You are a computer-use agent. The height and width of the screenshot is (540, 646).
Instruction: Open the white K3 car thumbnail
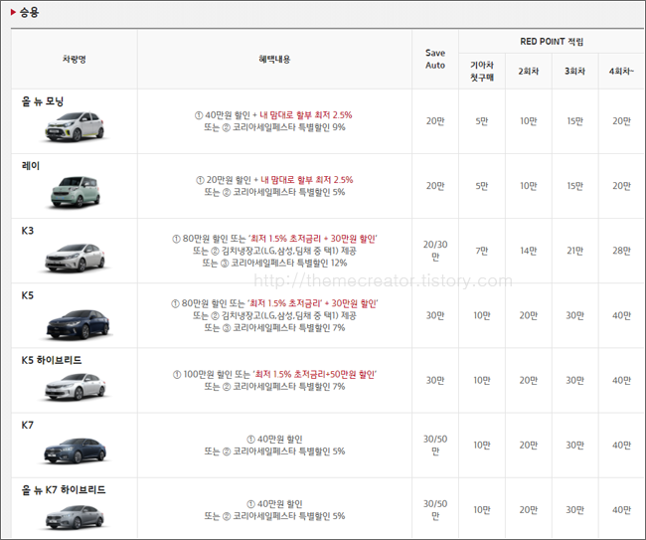coord(75,258)
